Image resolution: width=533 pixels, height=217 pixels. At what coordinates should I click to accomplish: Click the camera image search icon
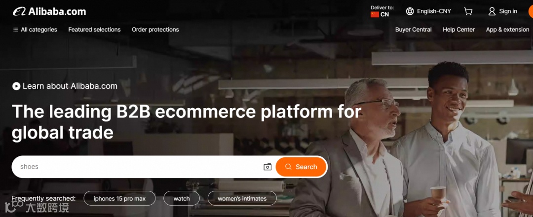tap(267, 167)
